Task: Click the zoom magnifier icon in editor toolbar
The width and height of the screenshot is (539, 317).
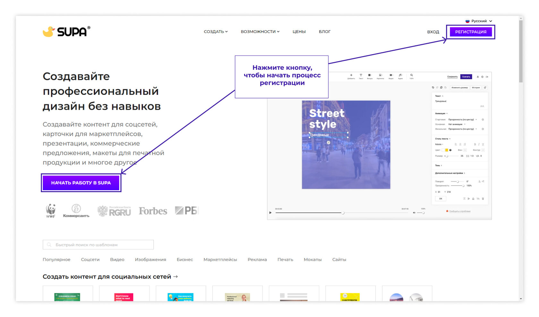Action: click(411, 75)
